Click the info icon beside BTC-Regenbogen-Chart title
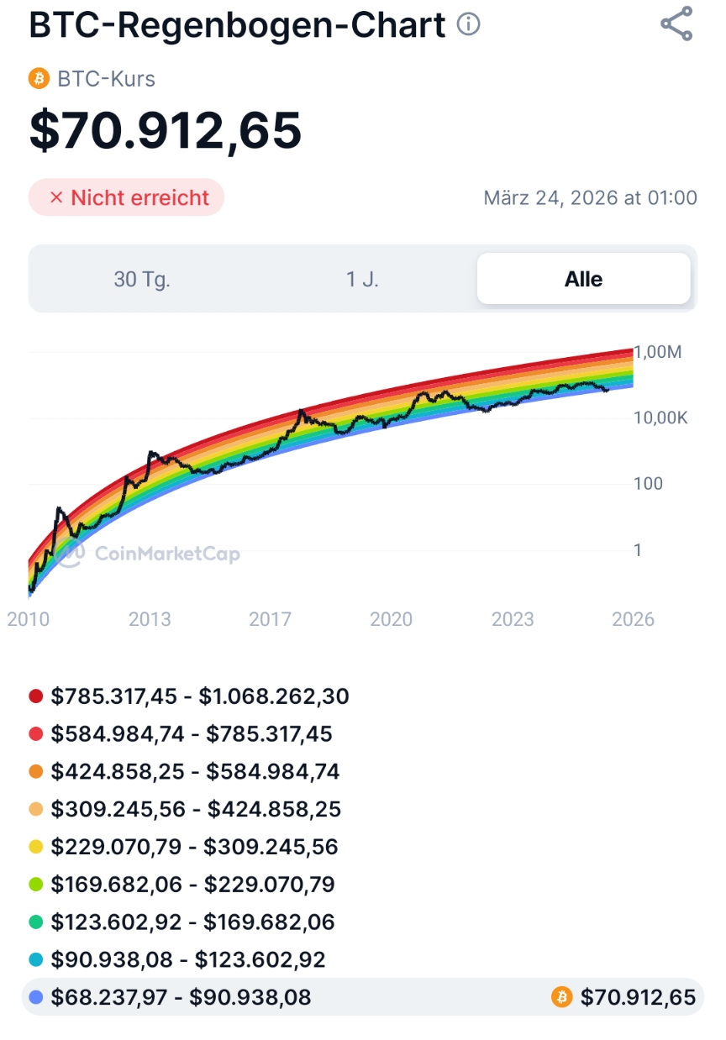 (470, 24)
